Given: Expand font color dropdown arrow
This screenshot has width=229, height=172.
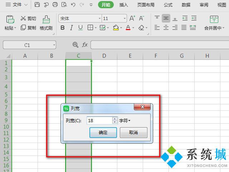Looking at the screenshot, I should pos(133,28).
